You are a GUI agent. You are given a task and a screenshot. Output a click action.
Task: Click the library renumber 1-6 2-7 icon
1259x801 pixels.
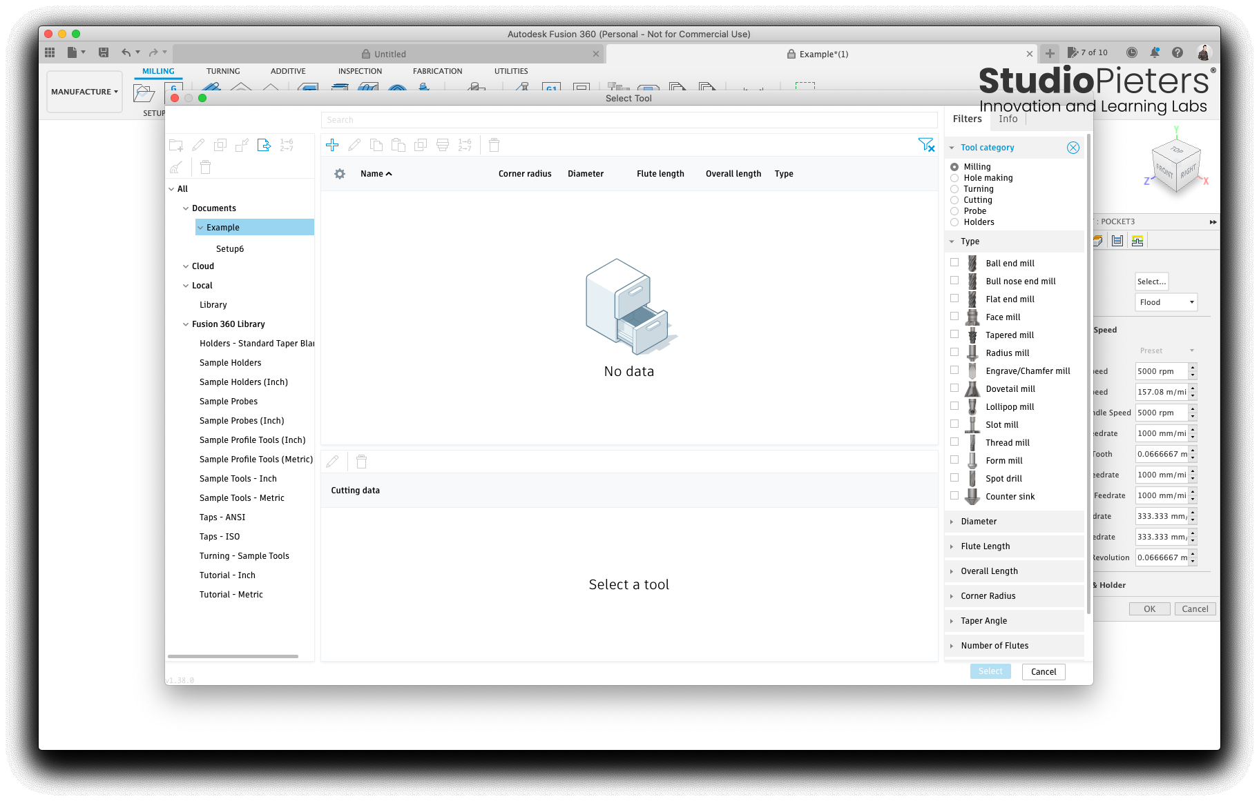coord(287,145)
